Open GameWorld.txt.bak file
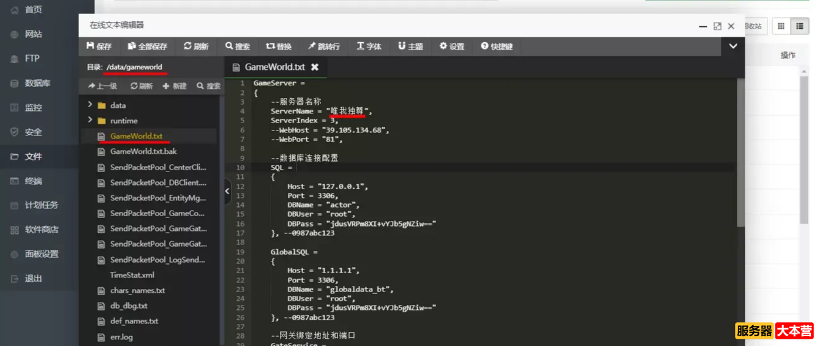Screen dimensions: 817x346 [x=143, y=151]
